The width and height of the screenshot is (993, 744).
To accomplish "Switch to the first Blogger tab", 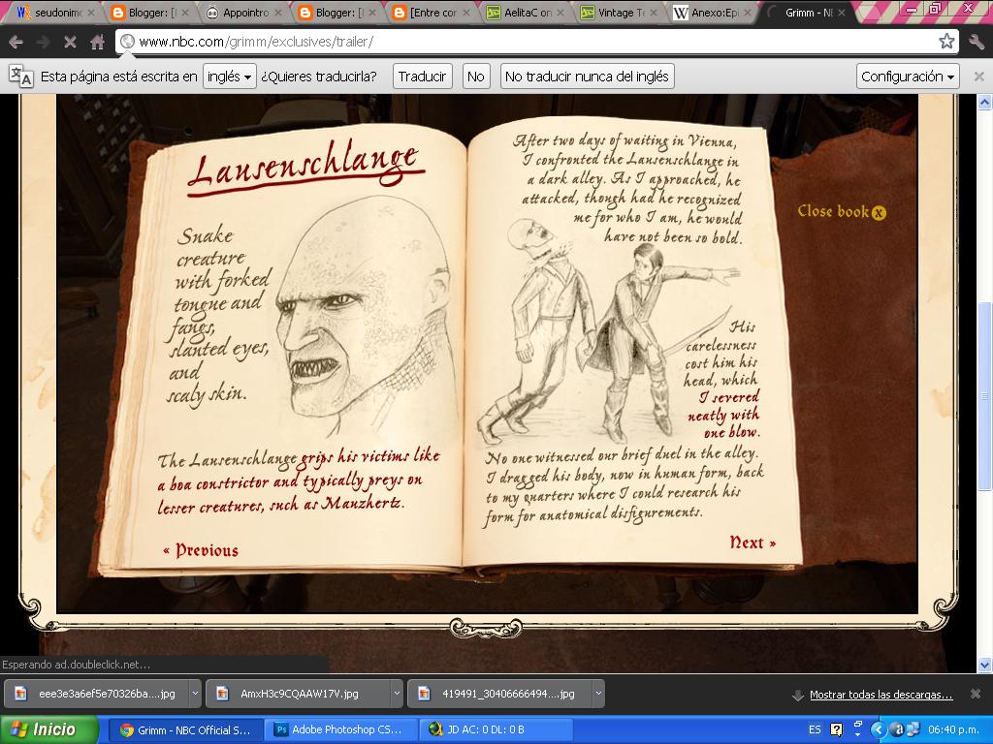I will (x=148, y=13).
